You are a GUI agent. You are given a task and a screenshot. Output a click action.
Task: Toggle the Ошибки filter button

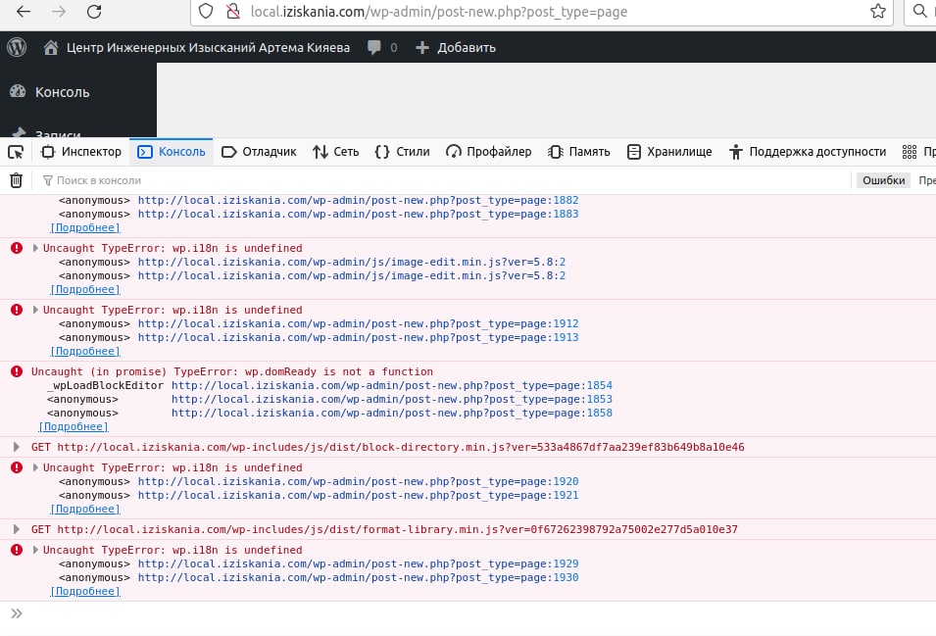tap(883, 180)
